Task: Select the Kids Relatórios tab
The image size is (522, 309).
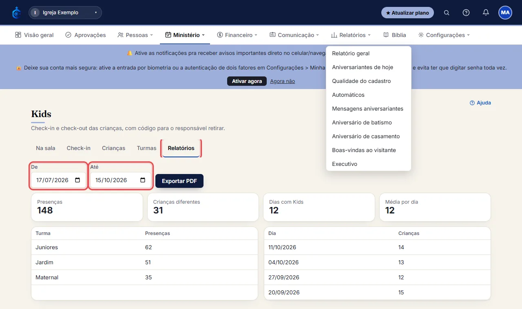Action: pyautogui.click(x=181, y=148)
